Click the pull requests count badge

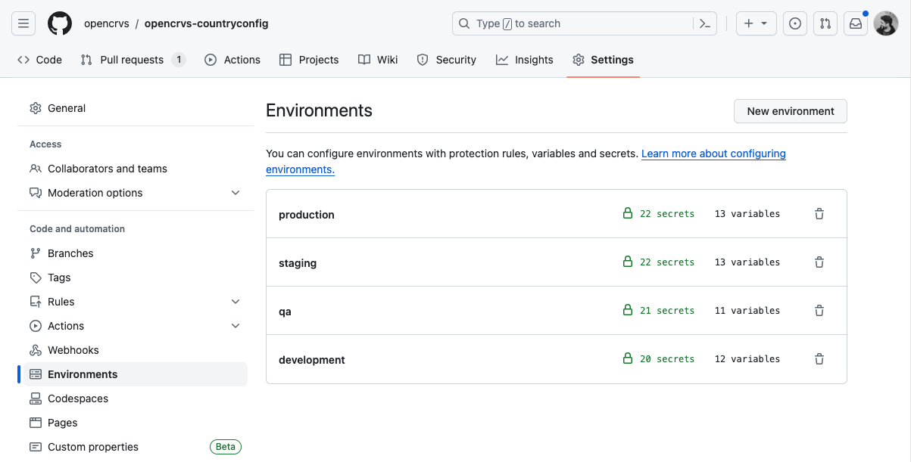click(x=179, y=60)
